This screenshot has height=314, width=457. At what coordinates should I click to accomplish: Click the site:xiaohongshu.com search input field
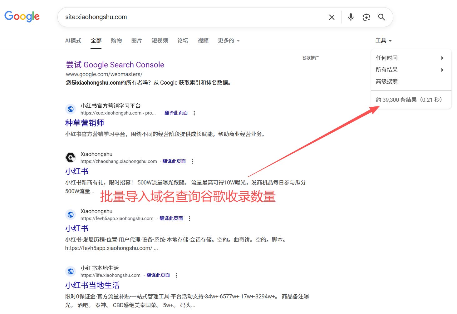click(x=194, y=17)
